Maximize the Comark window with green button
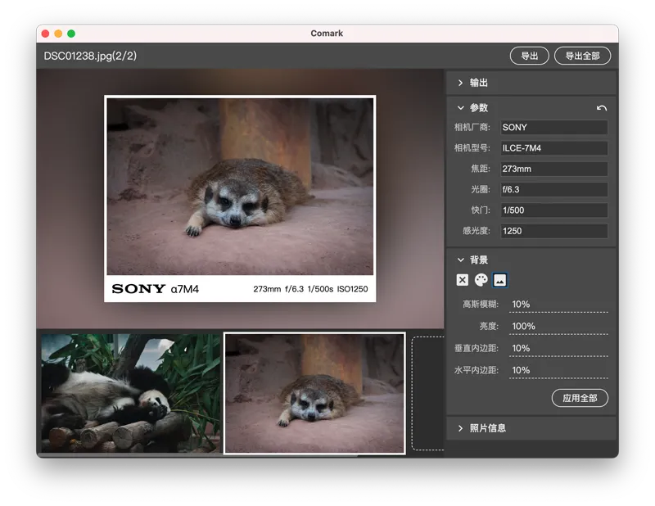 (71, 34)
